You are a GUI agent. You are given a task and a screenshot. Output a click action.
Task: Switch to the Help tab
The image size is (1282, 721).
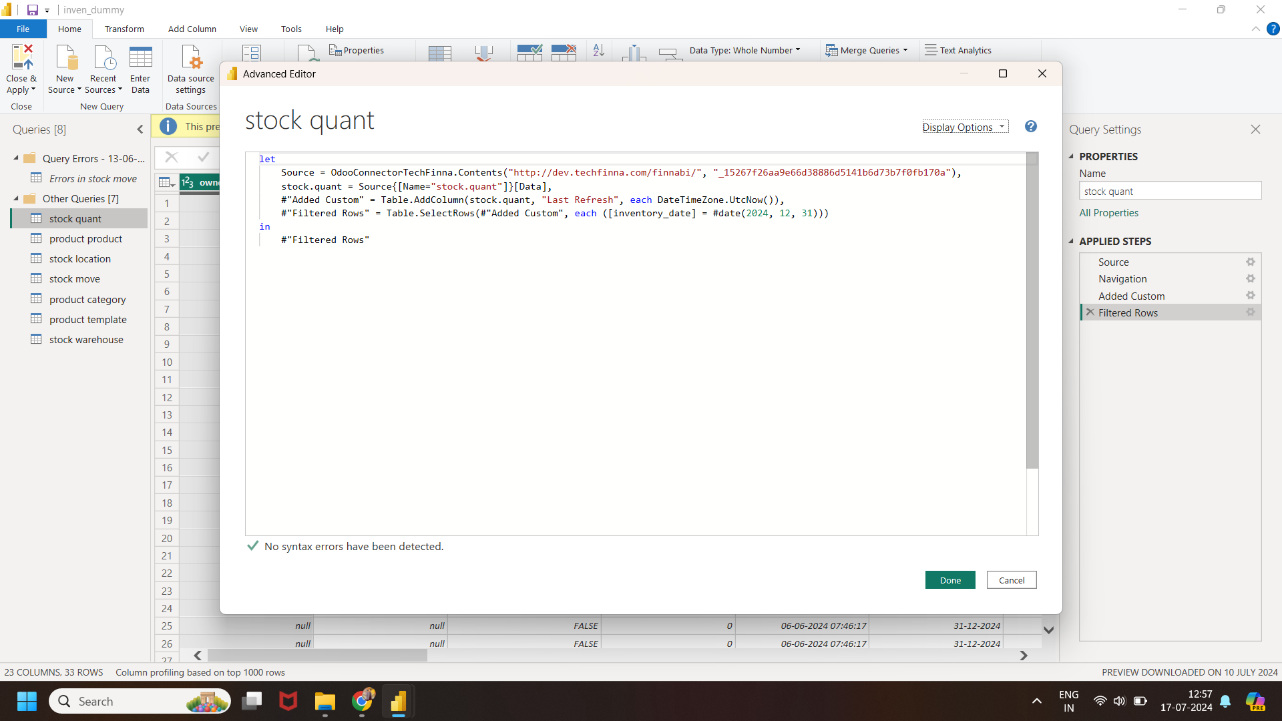pyautogui.click(x=335, y=29)
